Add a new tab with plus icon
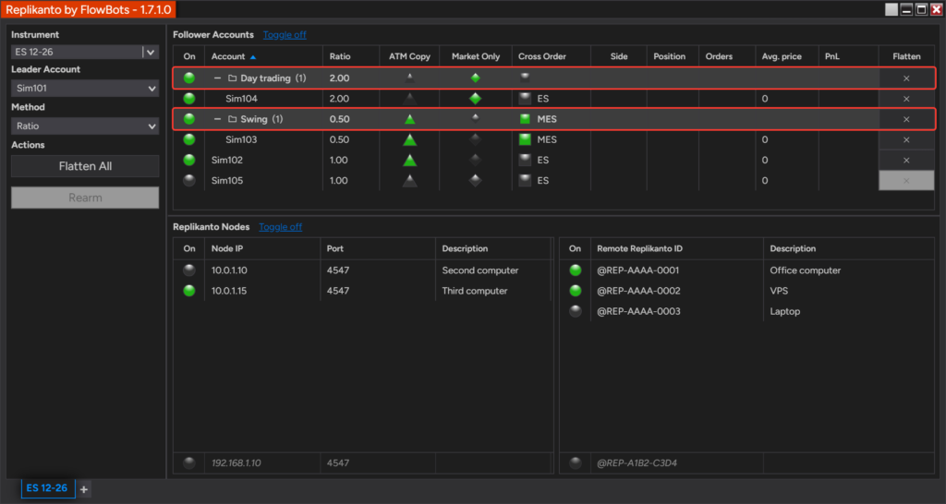The image size is (946, 504). [84, 489]
